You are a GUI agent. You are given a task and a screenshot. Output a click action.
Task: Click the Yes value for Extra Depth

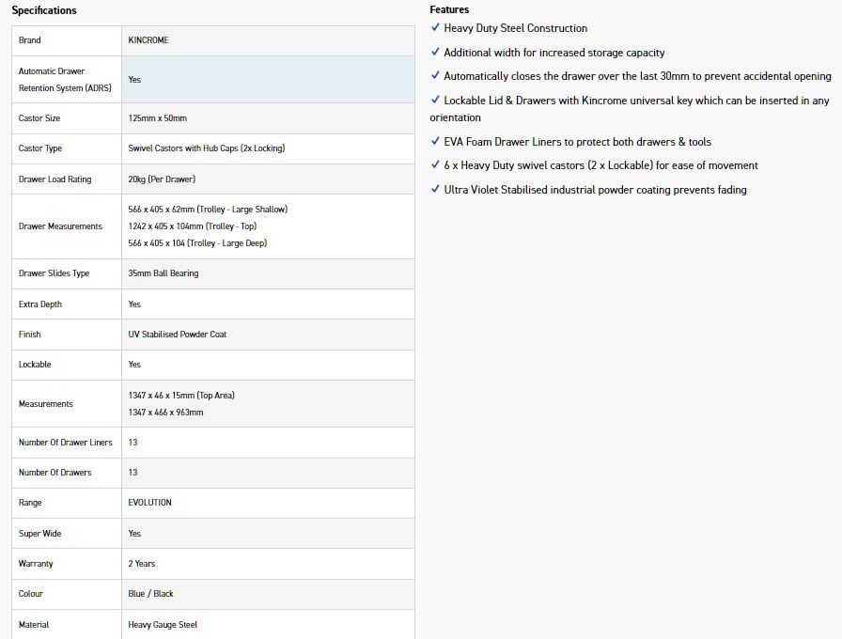[x=134, y=304]
